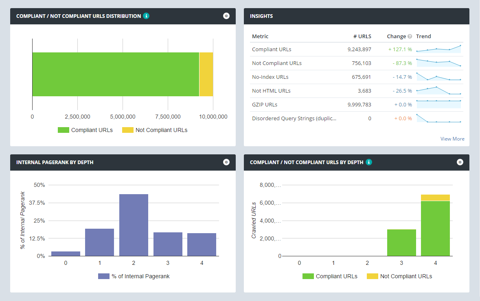
Task: Toggle Compliant URLs legend in distribution chart
Action: coord(85,130)
